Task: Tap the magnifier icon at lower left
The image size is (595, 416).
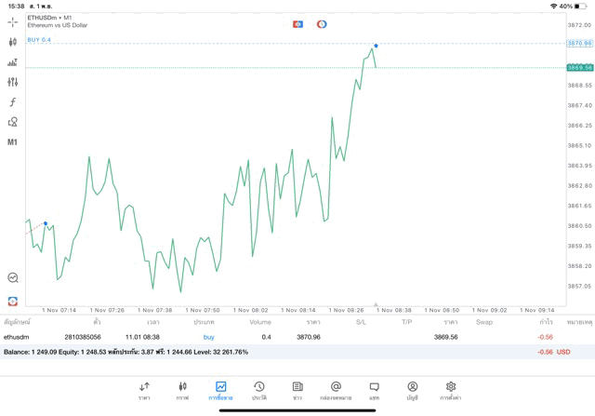Action: coord(12,277)
